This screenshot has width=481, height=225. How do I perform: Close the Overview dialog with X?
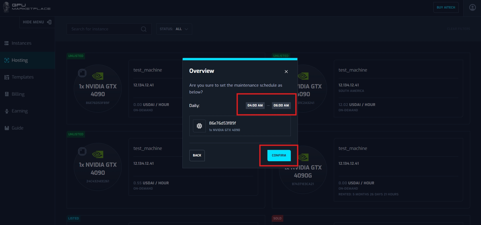coord(286,72)
